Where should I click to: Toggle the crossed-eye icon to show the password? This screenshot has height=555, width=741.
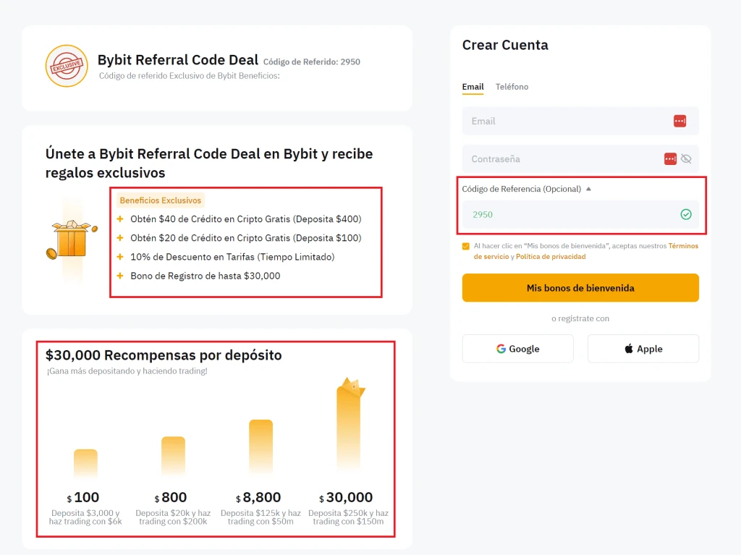click(x=685, y=158)
